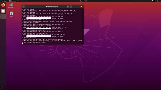Click the cached six-1.15.0 wheel line
The image size is (161, 90).
point(43,39)
